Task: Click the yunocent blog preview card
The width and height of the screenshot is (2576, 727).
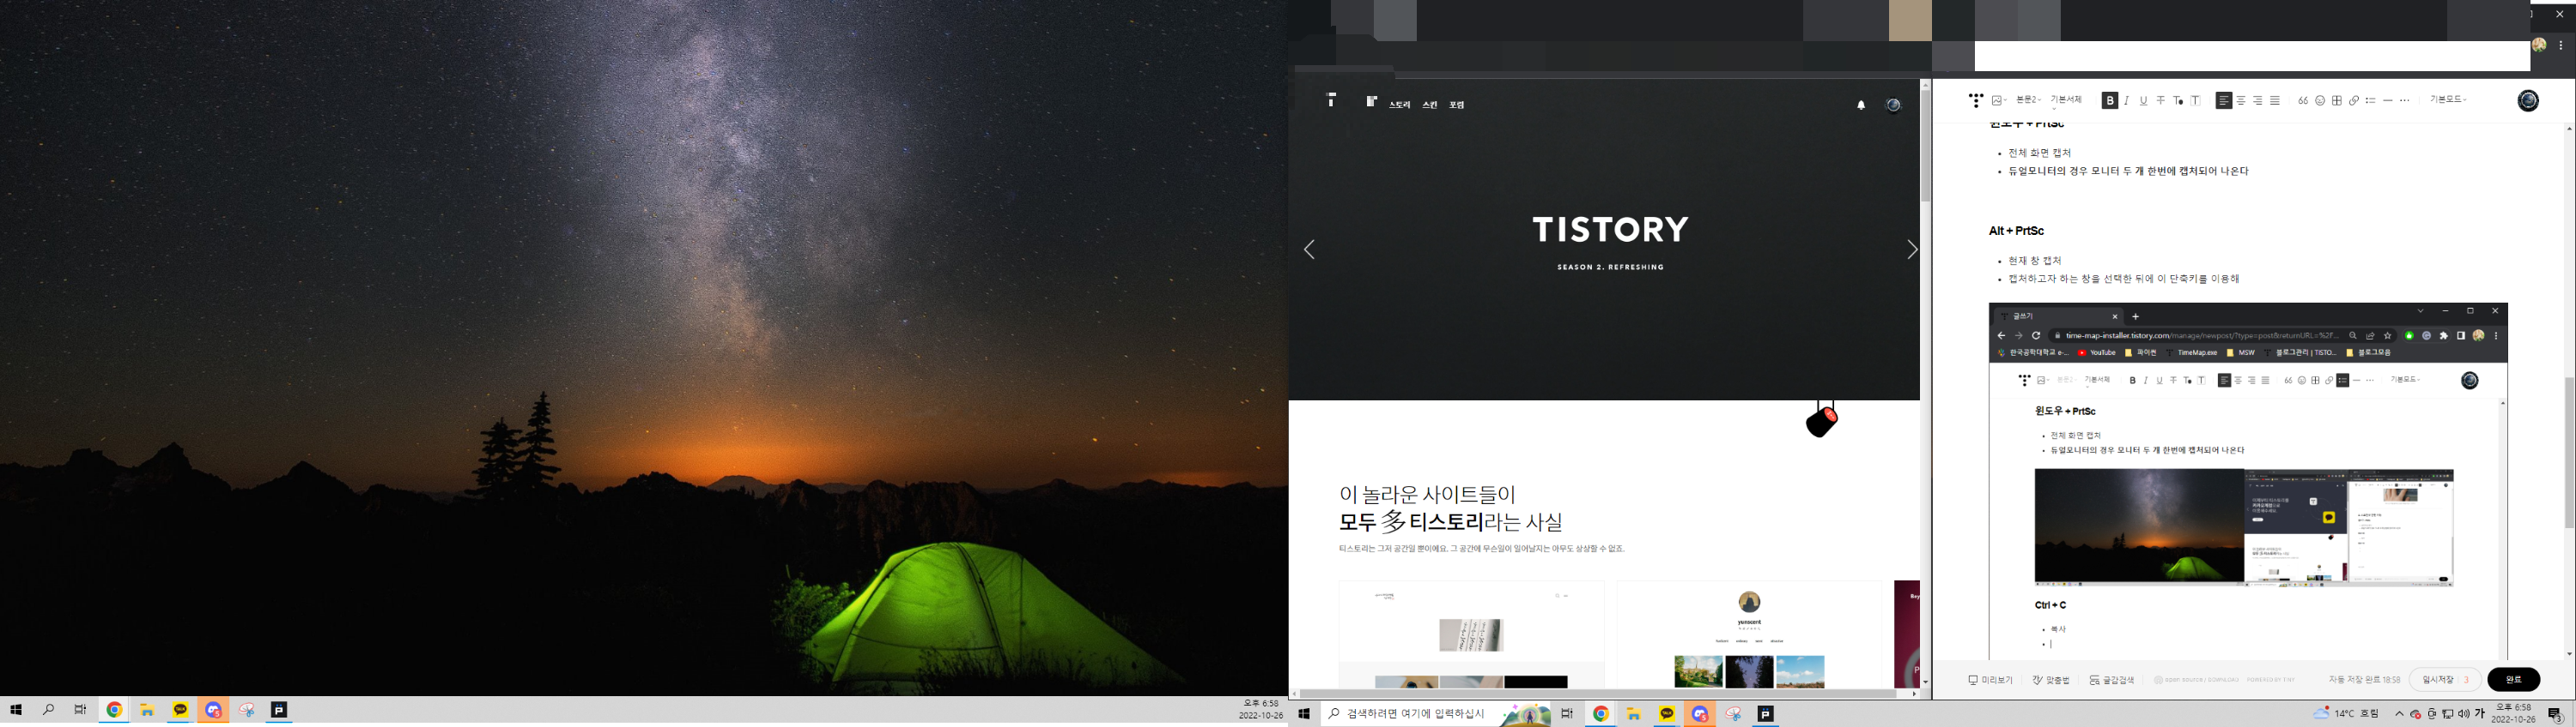Action: point(1749,634)
